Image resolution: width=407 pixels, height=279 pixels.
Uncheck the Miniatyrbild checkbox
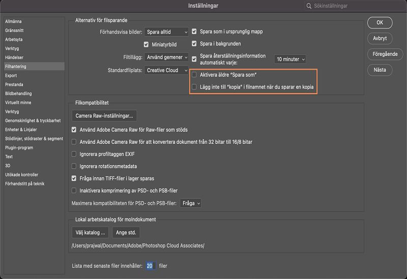click(147, 45)
